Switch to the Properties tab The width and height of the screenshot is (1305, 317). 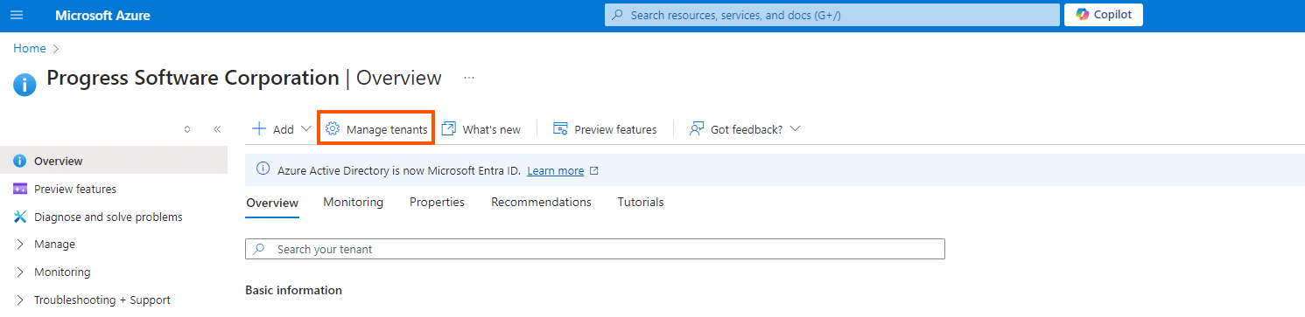coord(437,202)
